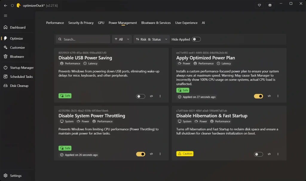Click the heart icon in title bar
The height and width of the screenshot is (181, 306).
pos(259,5)
